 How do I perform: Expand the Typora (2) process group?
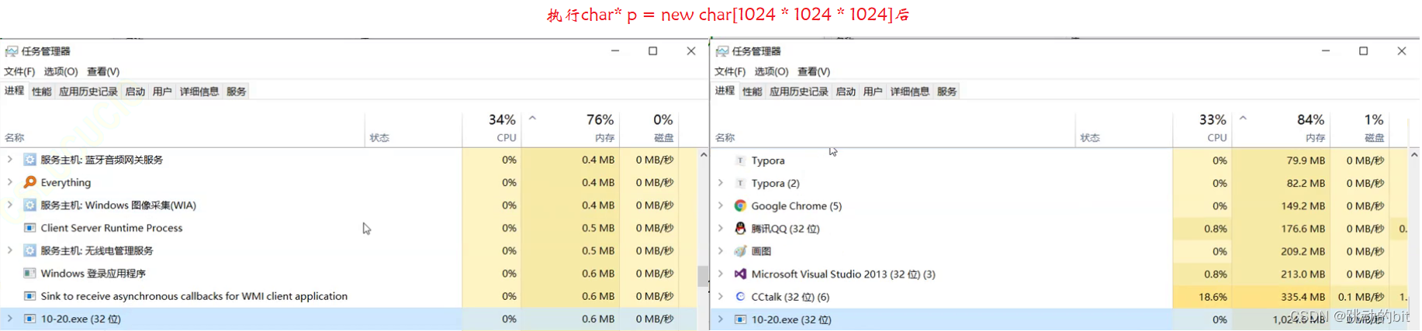pyautogui.click(x=720, y=183)
